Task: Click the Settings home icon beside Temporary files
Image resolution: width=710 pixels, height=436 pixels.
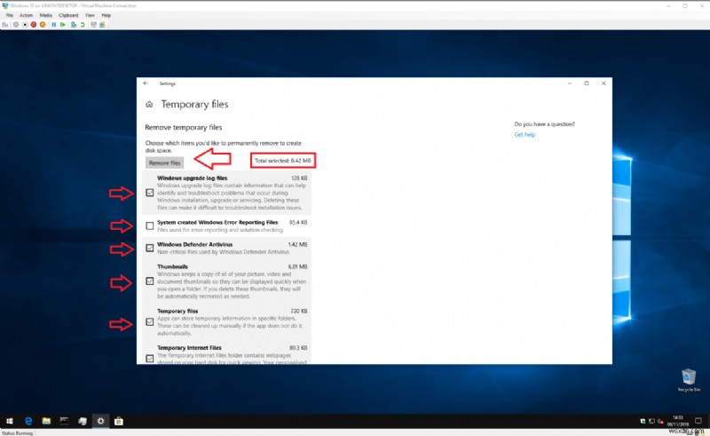Action: pyautogui.click(x=149, y=104)
